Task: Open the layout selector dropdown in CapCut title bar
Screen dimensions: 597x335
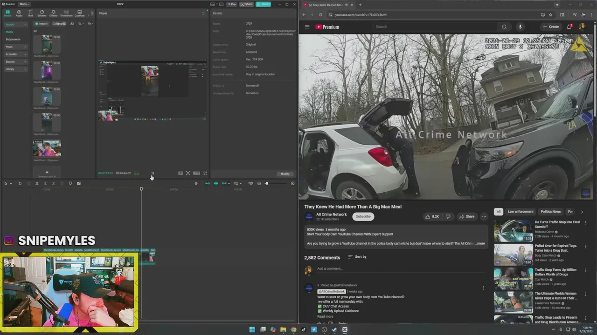Action: 213,4
